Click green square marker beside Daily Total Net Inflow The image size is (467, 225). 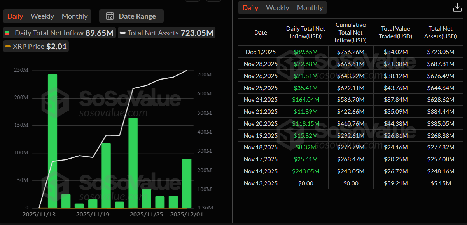pos(7,33)
